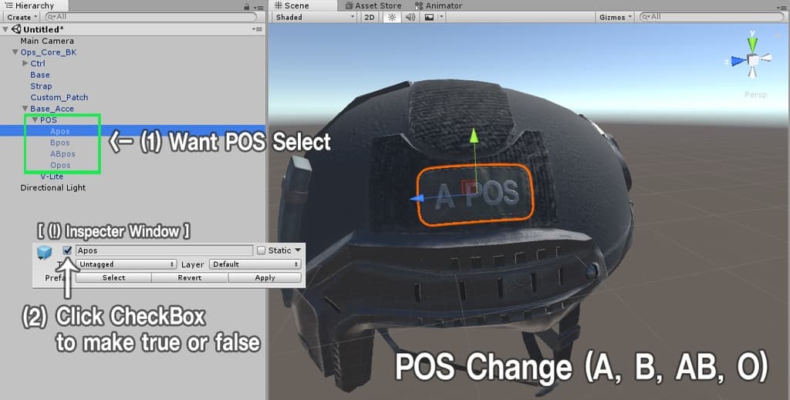Select Directional Light in Hierarchy
The image size is (790, 400).
(x=53, y=188)
